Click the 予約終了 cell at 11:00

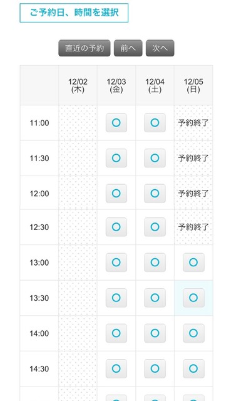(x=193, y=123)
